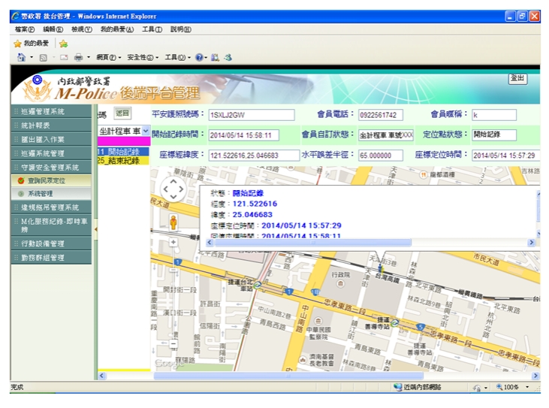This screenshot has height=408, width=549.
Task: Click the 會員電話 field 0922561742
Action: tap(381, 115)
